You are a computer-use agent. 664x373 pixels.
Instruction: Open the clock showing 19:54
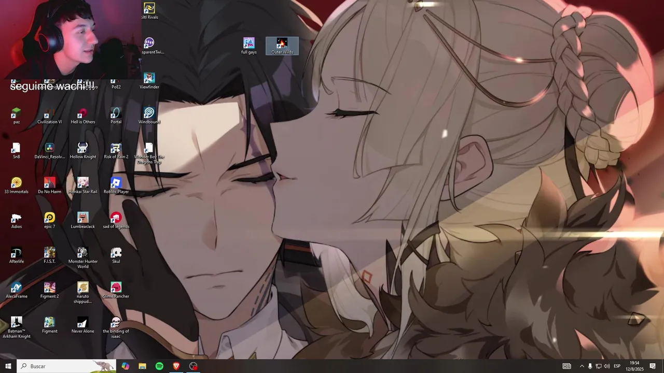pos(634,366)
